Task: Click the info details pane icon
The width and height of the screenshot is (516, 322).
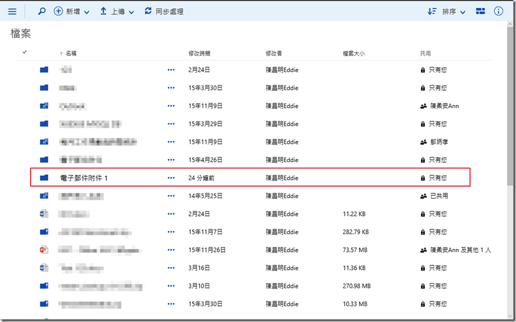Action: (x=498, y=11)
